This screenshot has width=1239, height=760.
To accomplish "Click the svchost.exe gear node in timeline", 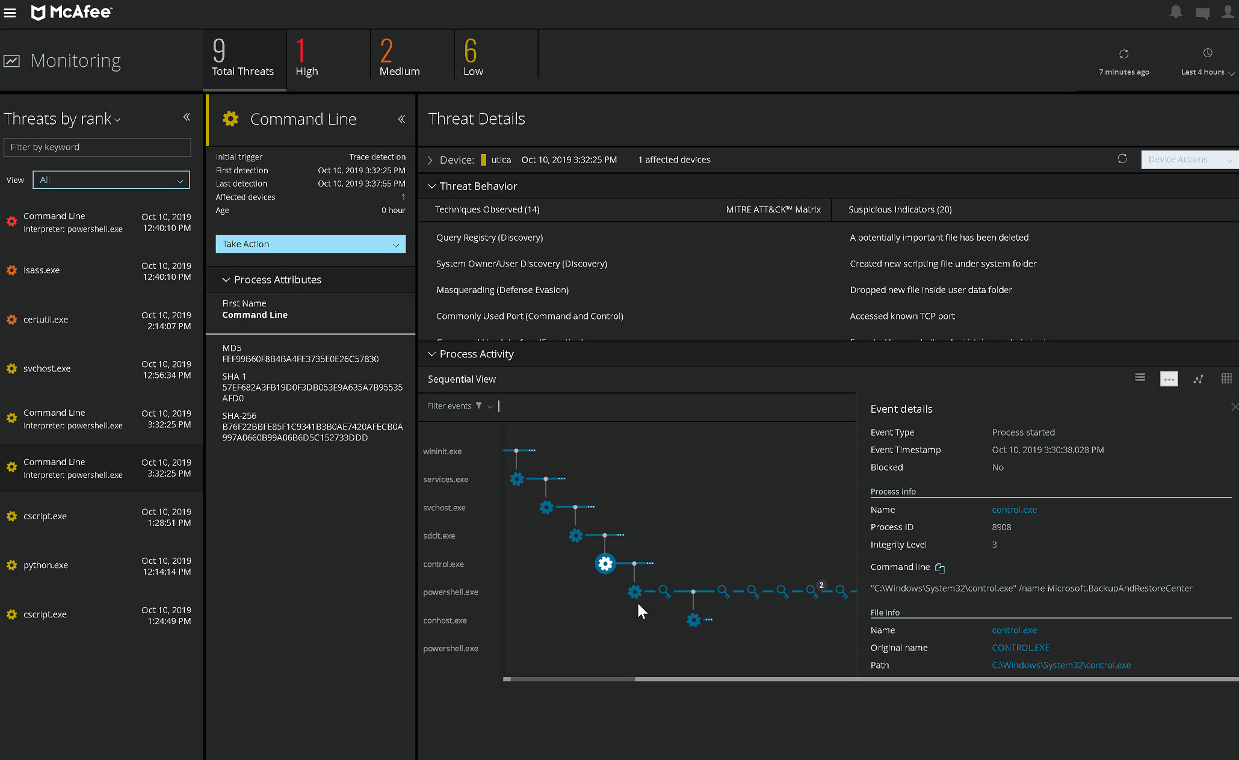I will (x=546, y=507).
